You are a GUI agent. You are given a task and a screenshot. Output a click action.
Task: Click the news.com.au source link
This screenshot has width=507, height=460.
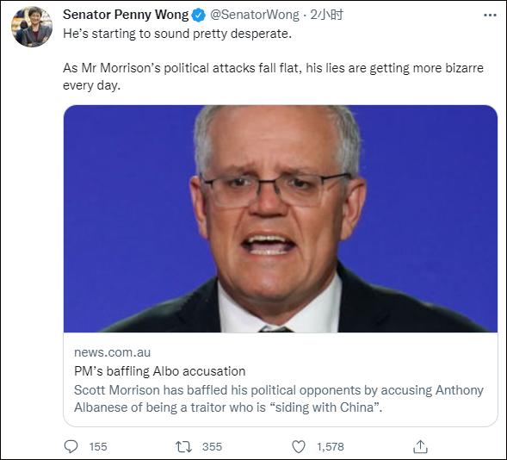112,352
